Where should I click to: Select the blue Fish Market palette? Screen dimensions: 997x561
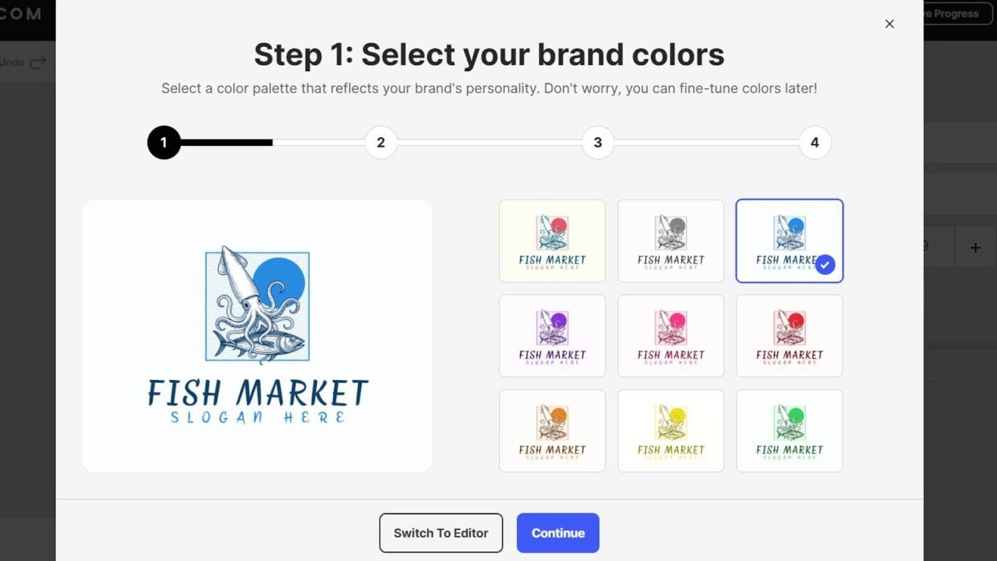[x=789, y=241]
